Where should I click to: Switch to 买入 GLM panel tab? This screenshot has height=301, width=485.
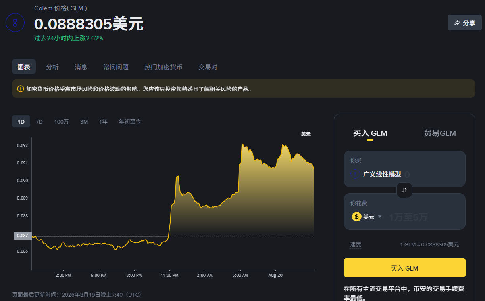(370, 133)
